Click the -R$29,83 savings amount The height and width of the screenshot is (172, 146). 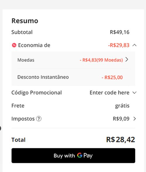(119, 45)
